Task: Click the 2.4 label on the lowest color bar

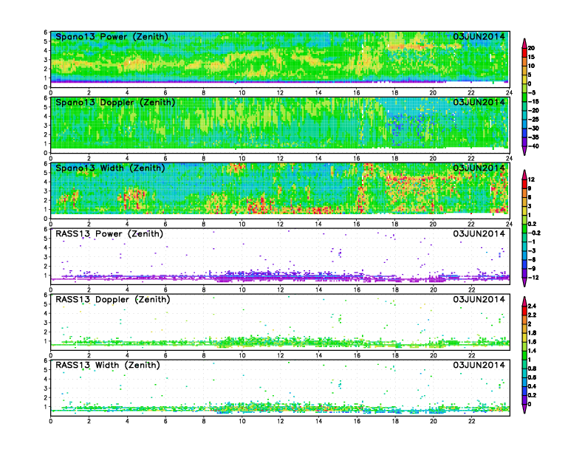Action: point(533,307)
